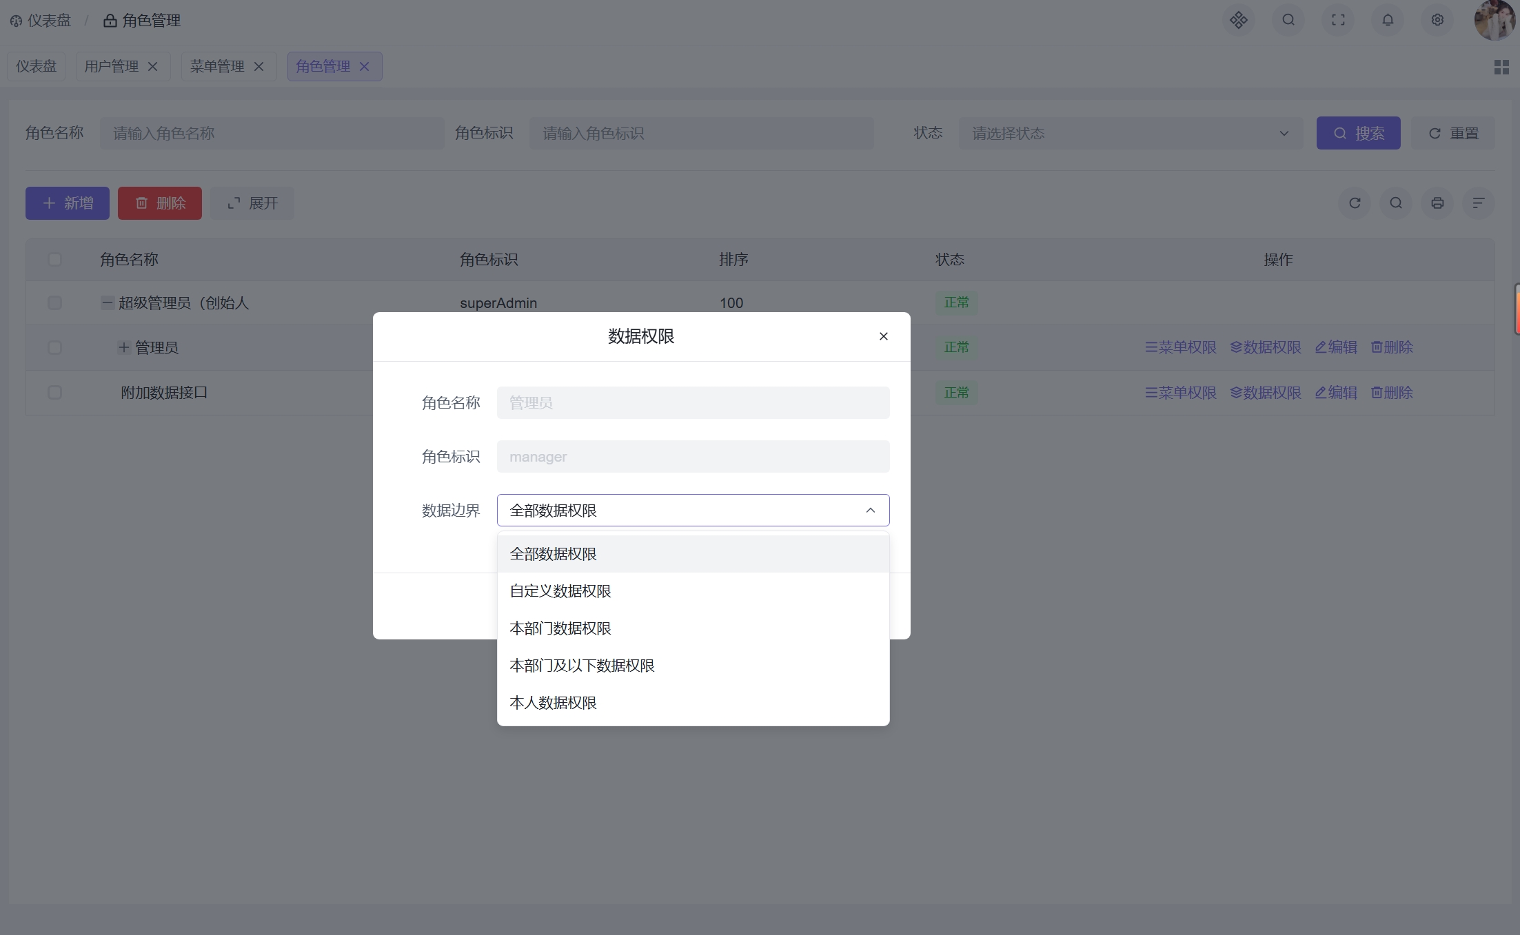Screen dimensions: 1520x935
Task: Open the print table icon
Action: (1438, 203)
